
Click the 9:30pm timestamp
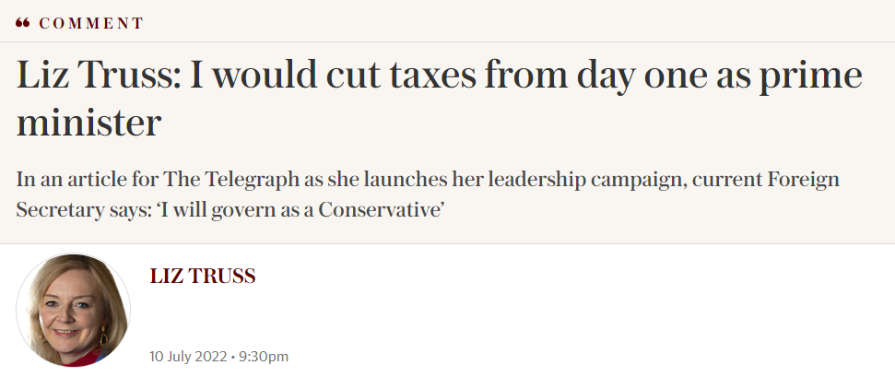click(265, 356)
